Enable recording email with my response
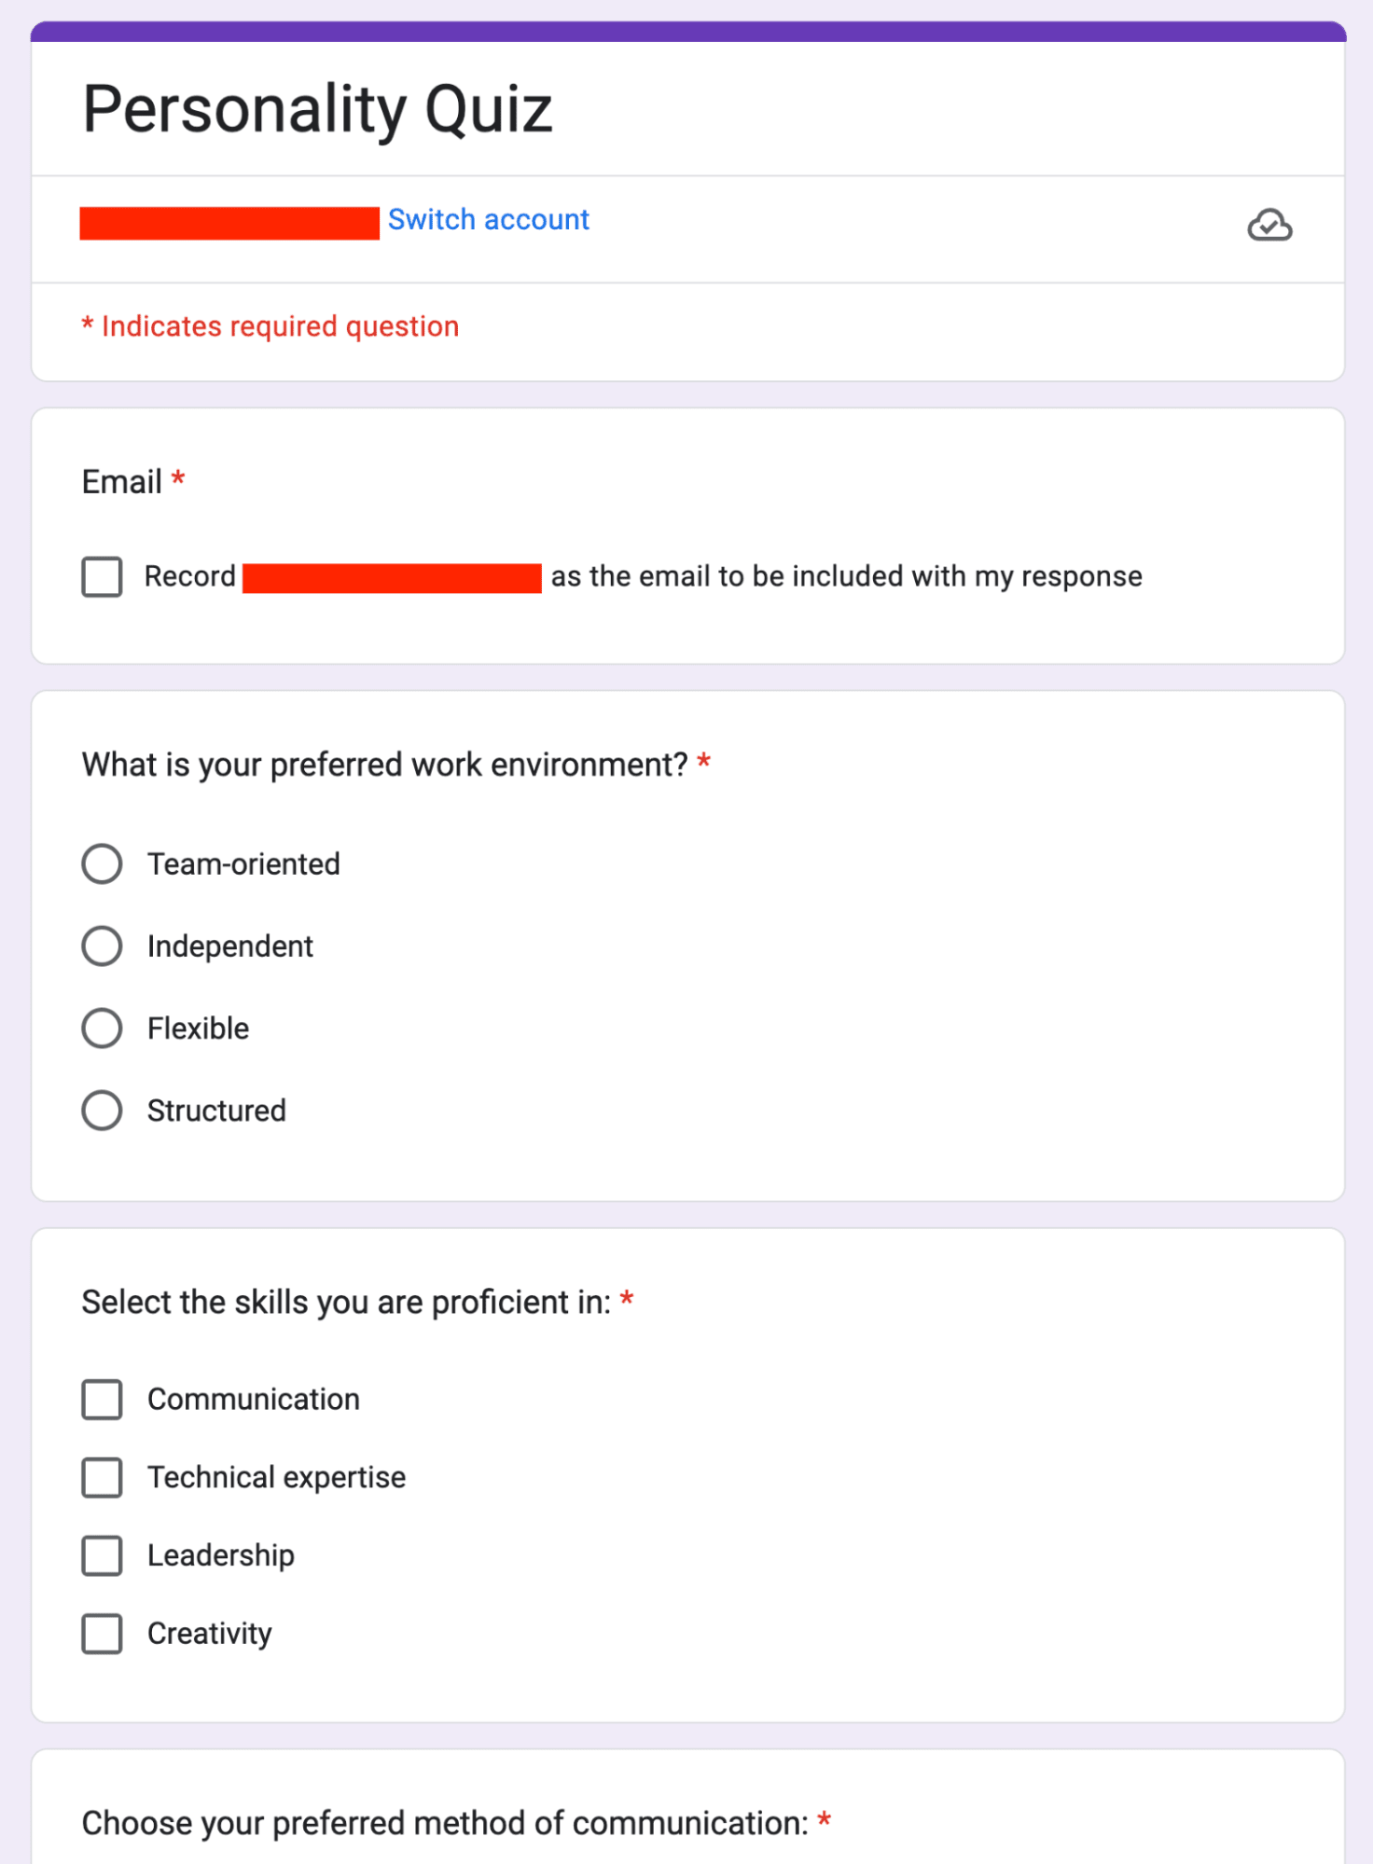The width and height of the screenshot is (1373, 1864). [x=102, y=576]
